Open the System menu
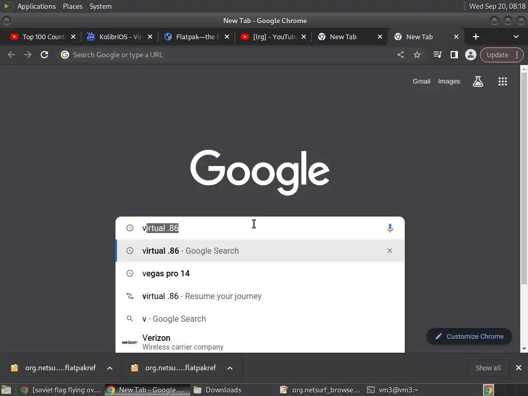This screenshot has width=528, height=396. pyautogui.click(x=101, y=6)
